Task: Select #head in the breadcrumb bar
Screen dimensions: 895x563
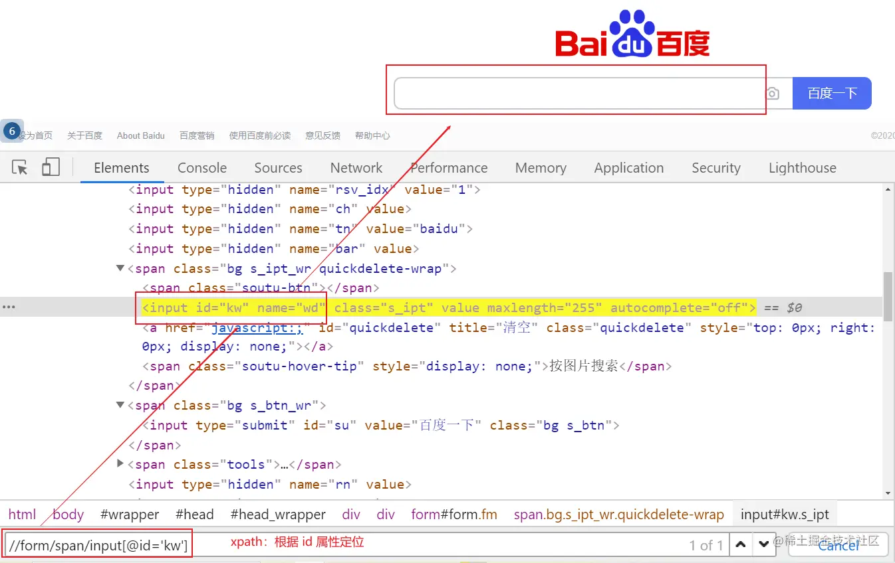Action: click(195, 515)
